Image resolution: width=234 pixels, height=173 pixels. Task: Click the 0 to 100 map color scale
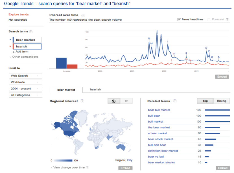pyautogui.click(x=63, y=161)
